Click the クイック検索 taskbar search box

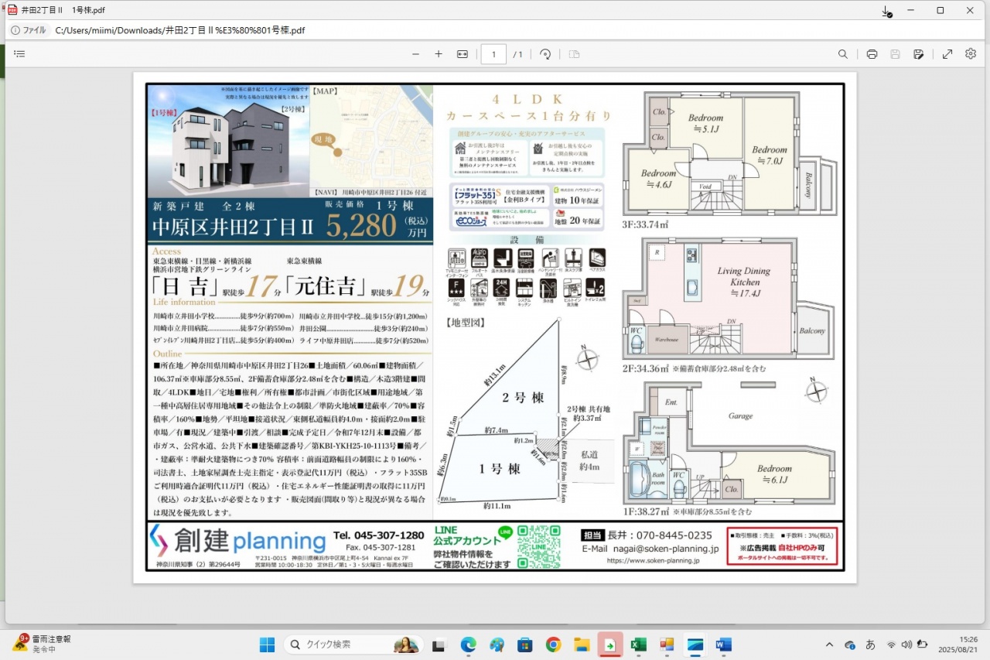tap(352, 645)
